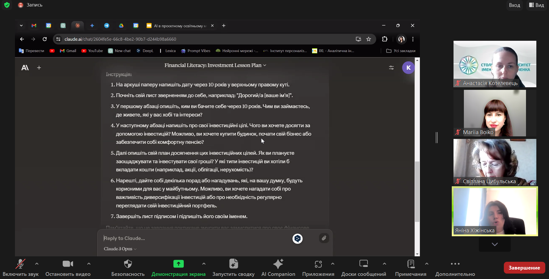This screenshot has height=279, width=549.
Task: Expand Claude 3 Opus model selector
Action: pyautogui.click(x=120, y=249)
